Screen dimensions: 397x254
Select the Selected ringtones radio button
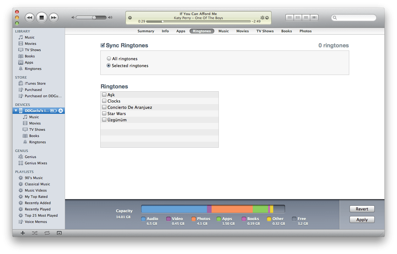click(109, 66)
